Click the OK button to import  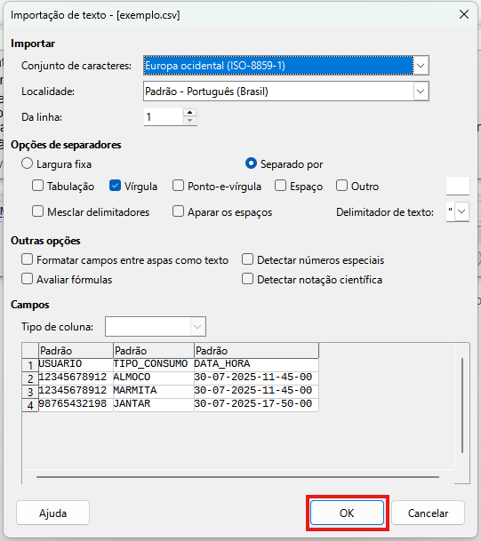(347, 513)
